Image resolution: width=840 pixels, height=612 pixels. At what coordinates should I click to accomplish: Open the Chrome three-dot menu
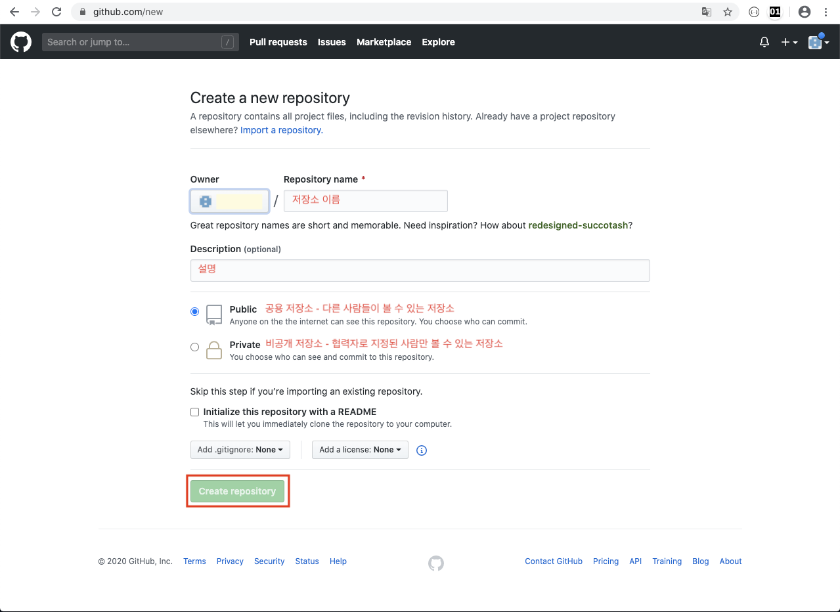point(826,12)
